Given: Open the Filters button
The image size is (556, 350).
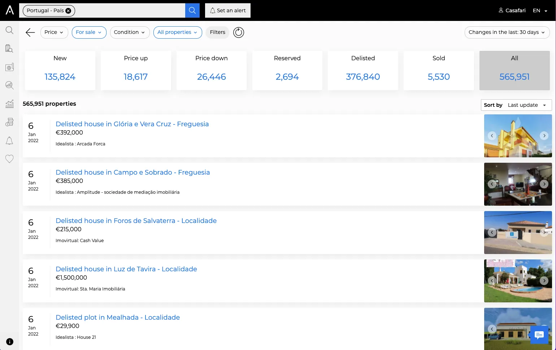Looking at the screenshot, I should coord(217,32).
